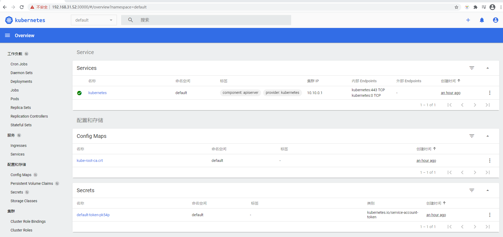Focus the 搜索 search field
This screenshot has width=503, height=237.
pyautogui.click(x=206, y=20)
